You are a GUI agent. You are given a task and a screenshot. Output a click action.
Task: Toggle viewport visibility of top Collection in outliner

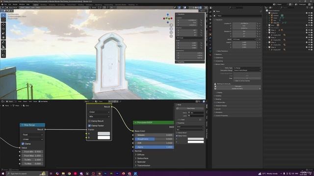click(x=309, y=13)
